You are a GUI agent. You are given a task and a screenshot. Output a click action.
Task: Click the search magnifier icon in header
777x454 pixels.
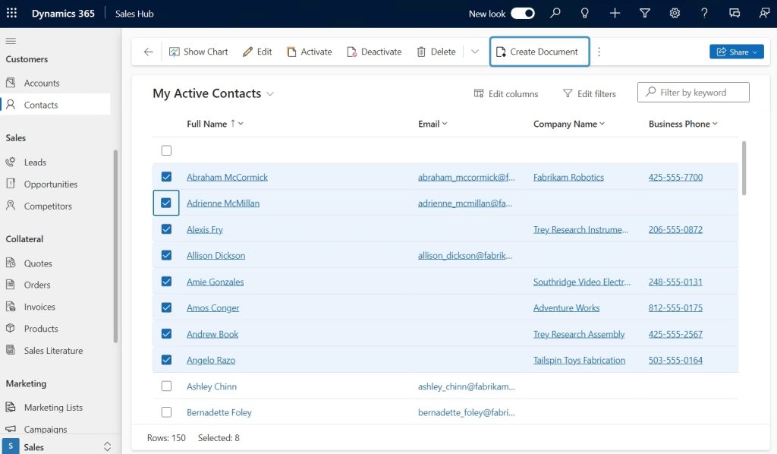[555, 14]
